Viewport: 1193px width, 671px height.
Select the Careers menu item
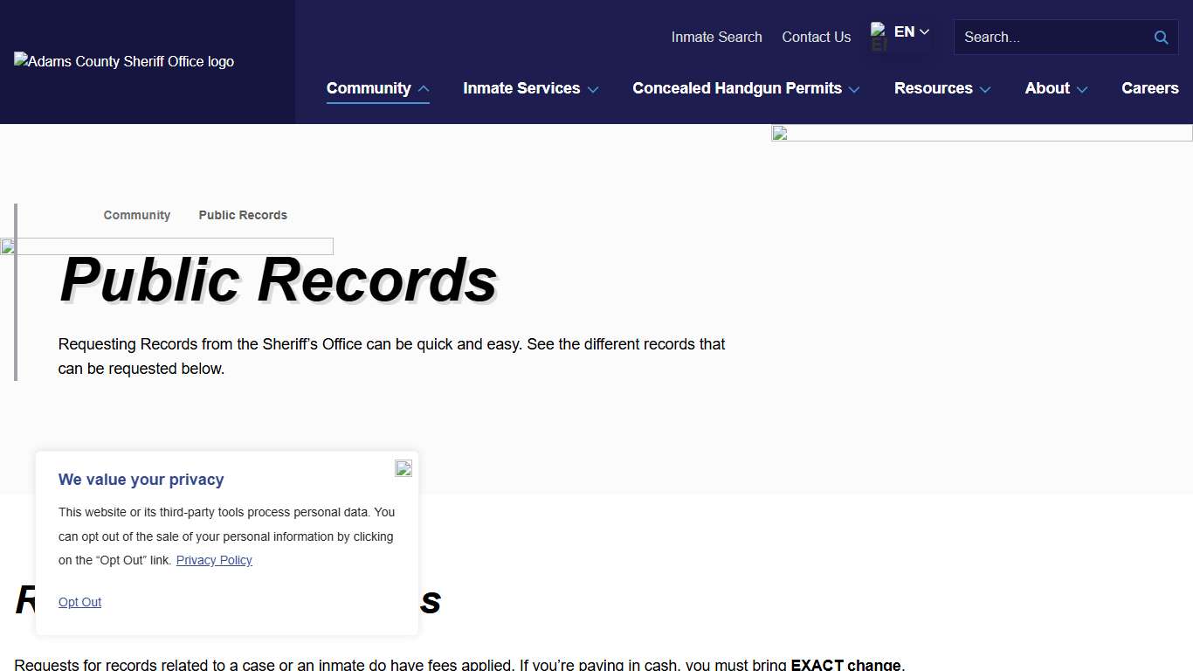pos(1150,88)
